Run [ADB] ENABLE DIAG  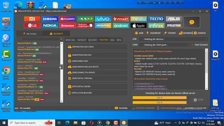click(97, 61)
